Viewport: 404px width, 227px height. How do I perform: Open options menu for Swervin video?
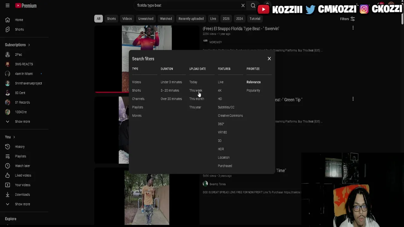[x=353, y=28]
